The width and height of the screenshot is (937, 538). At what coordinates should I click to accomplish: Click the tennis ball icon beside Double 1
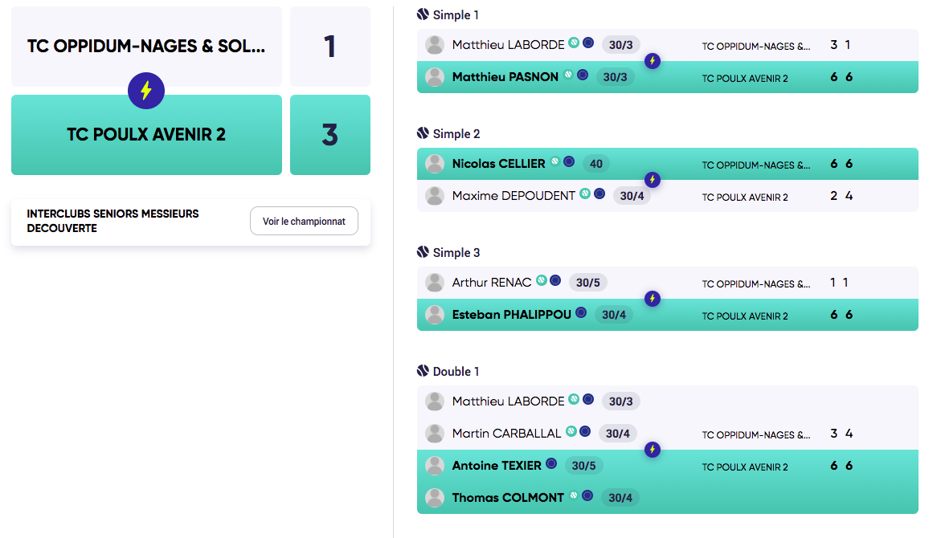point(423,371)
